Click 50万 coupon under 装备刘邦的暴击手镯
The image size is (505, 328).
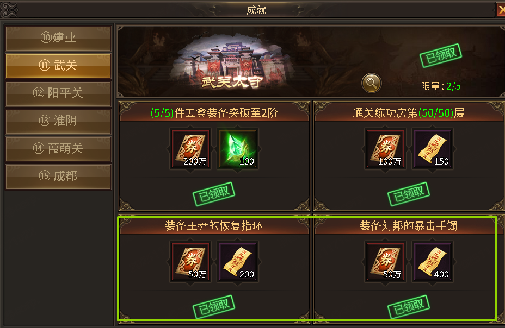coord(385,262)
